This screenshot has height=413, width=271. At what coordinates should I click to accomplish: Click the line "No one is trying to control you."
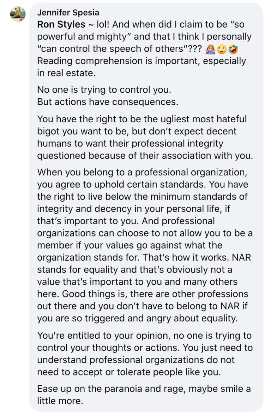point(104,90)
